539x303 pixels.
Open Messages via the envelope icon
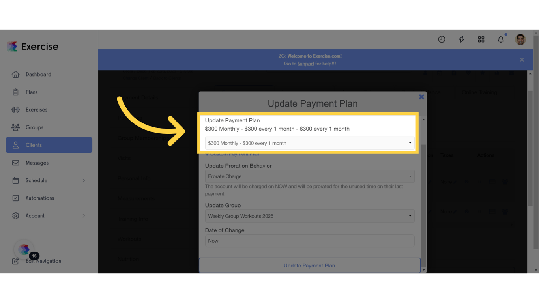coord(15,163)
